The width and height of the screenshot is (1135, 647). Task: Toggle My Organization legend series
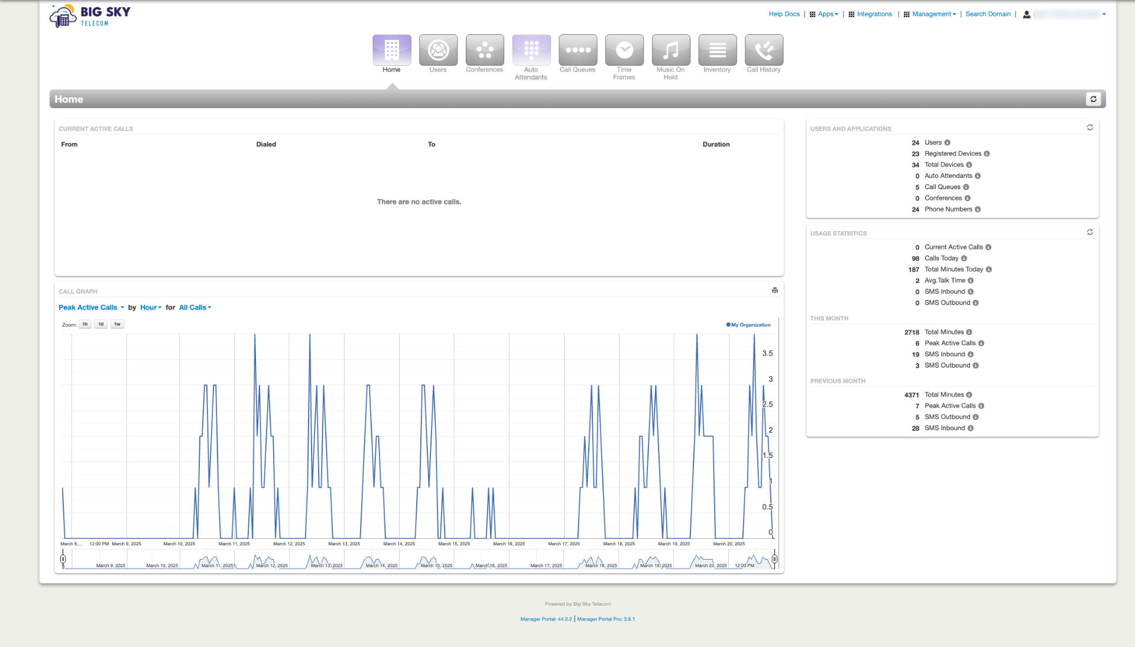[748, 325]
